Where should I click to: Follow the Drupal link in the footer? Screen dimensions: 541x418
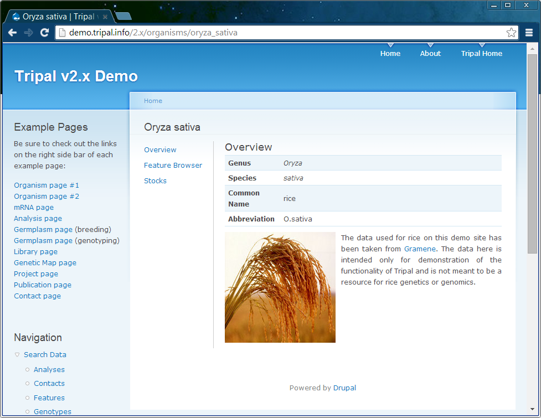(x=344, y=388)
